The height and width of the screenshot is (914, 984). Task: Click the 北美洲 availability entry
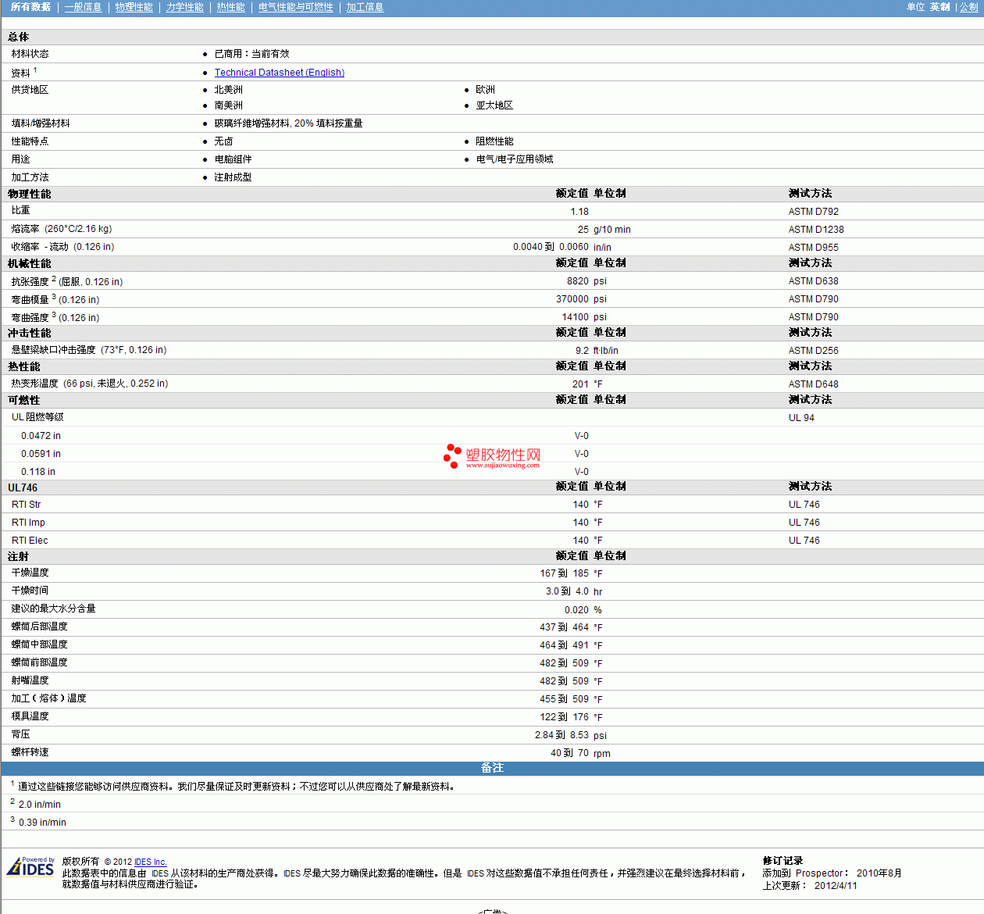click(x=229, y=90)
